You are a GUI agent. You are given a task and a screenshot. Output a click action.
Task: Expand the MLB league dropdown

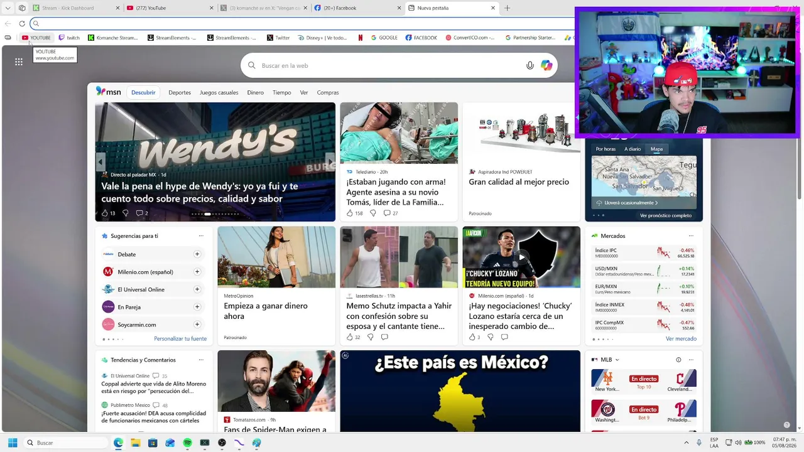pyautogui.click(x=617, y=360)
